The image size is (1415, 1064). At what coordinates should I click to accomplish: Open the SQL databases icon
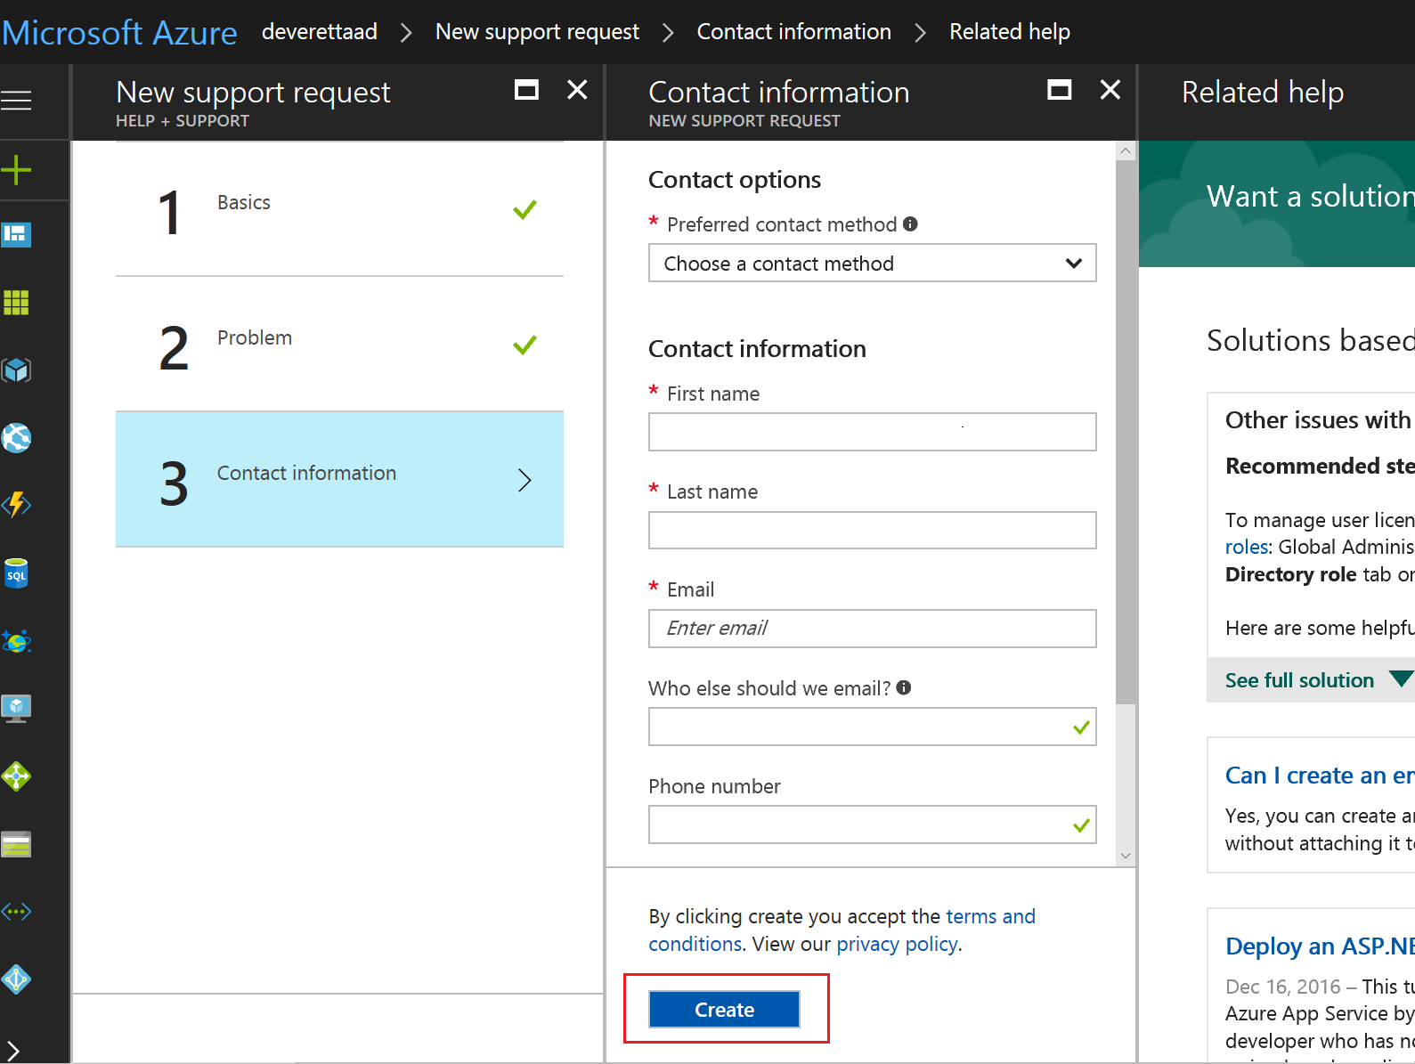17,573
